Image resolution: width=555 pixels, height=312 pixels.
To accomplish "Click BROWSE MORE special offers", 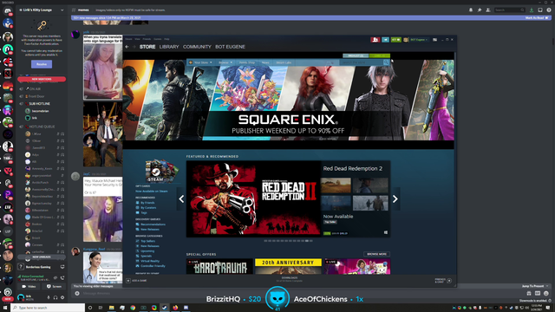I will pyautogui.click(x=376, y=254).
